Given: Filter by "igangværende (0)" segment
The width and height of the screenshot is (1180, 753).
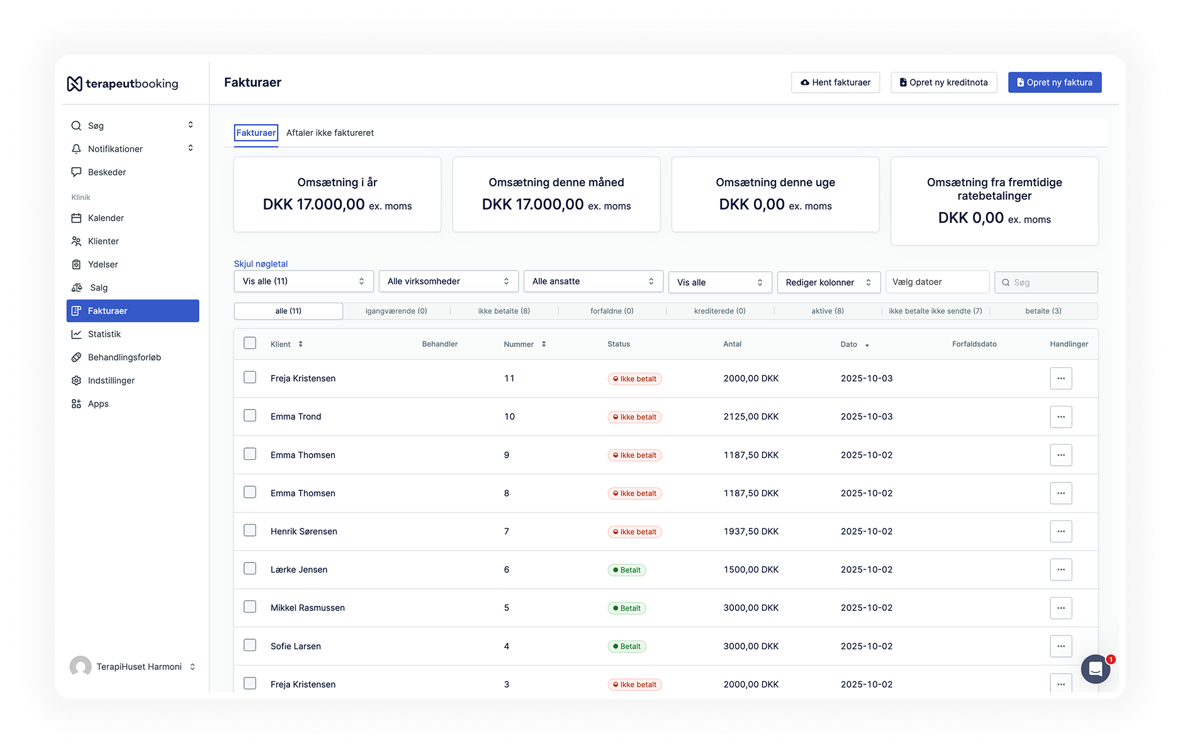Looking at the screenshot, I should (x=396, y=311).
